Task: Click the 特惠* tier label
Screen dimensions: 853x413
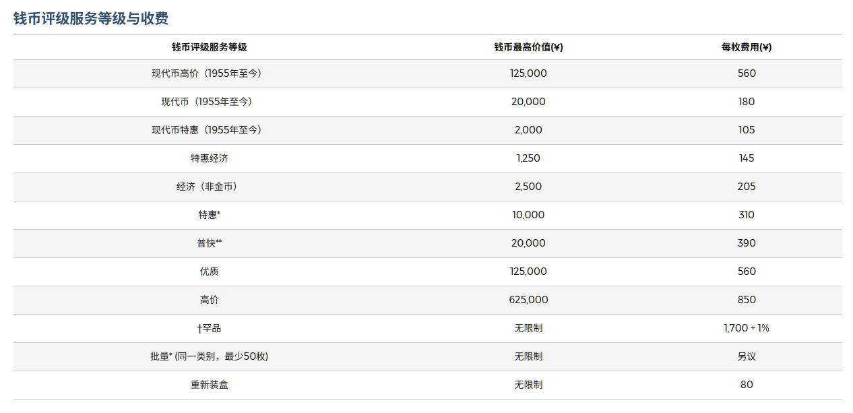Action: (x=209, y=215)
